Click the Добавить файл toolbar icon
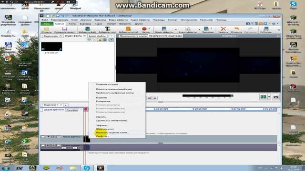Viewport: 305px width, 171px height. pos(88,29)
